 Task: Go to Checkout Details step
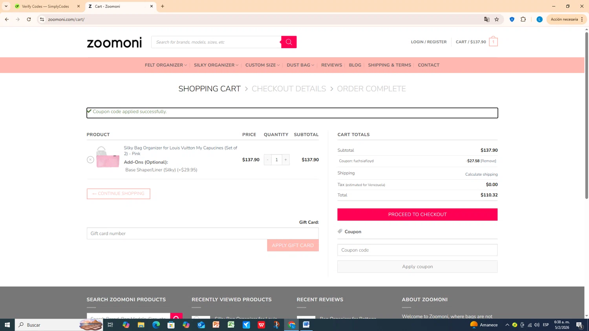[289, 89]
